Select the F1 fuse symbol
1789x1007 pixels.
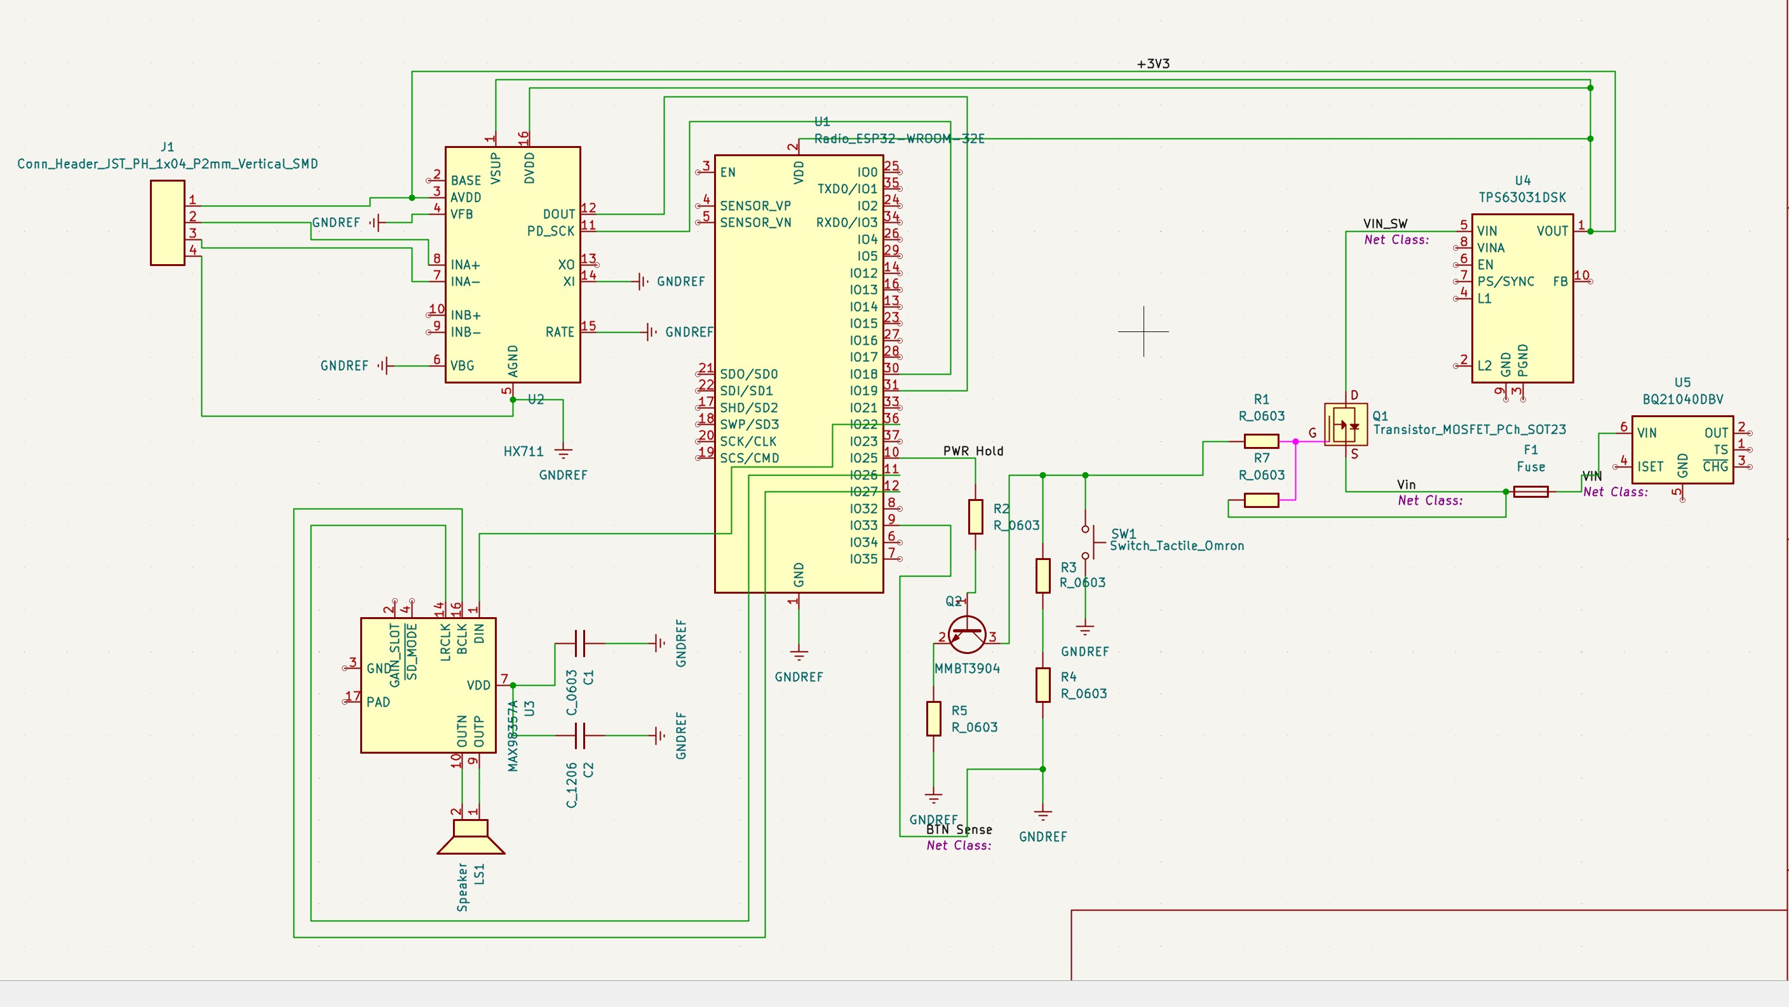click(1530, 492)
